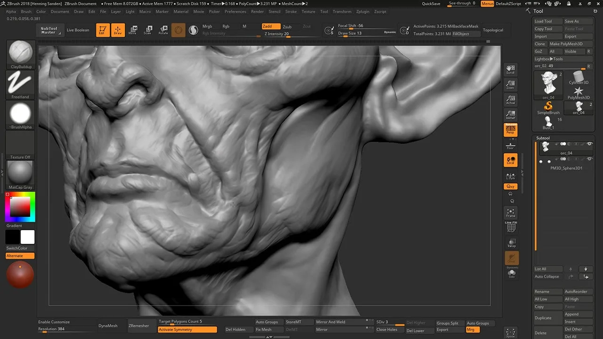Image resolution: width=603 pixels, height=339 pixels.
Task: Toggle visibility eye of orc_04 subtool
Action: [x=589, y=144]
